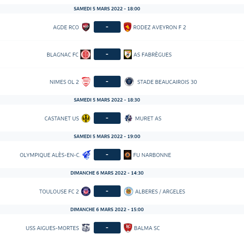Select the AS Fabrègues team badge

coord(128,54)
